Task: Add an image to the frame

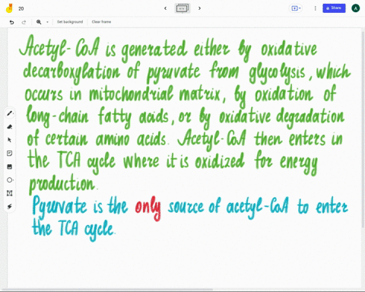Action: 10,167
